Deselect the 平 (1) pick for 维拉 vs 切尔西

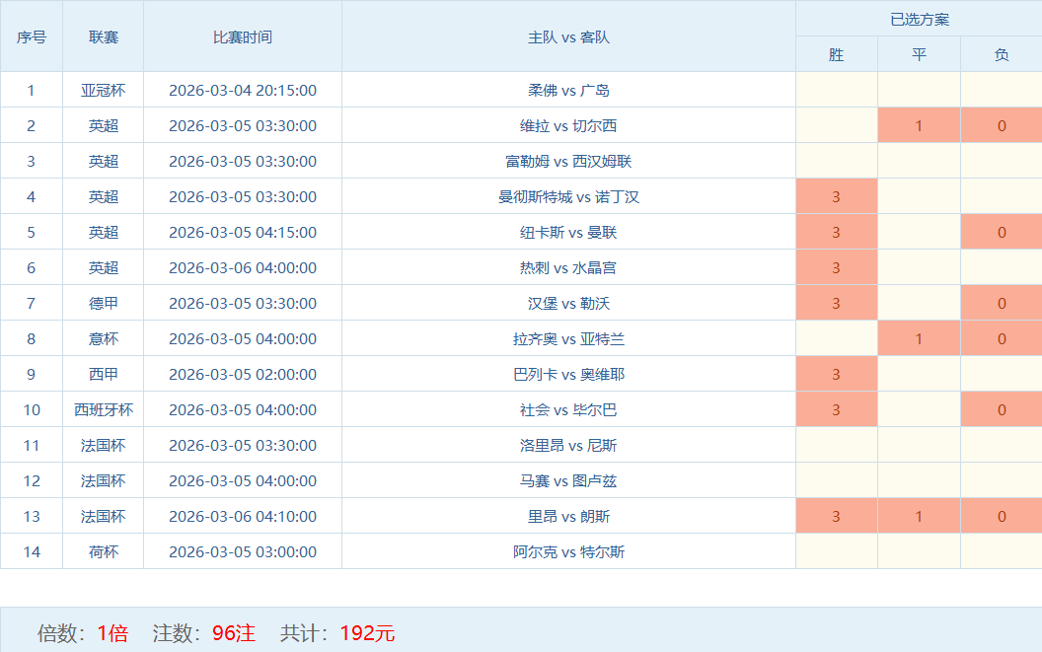919,125
